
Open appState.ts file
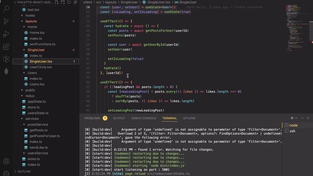click(37, 101)
